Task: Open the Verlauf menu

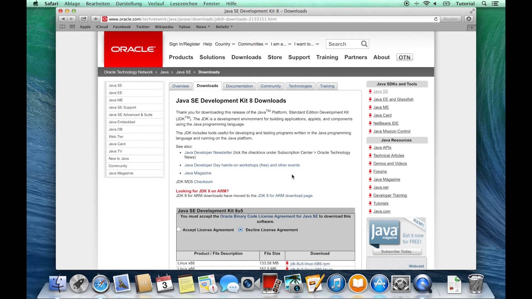Action: coord(156,3)
